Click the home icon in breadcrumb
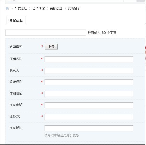 pyautogui.click(x=7, y=8)
